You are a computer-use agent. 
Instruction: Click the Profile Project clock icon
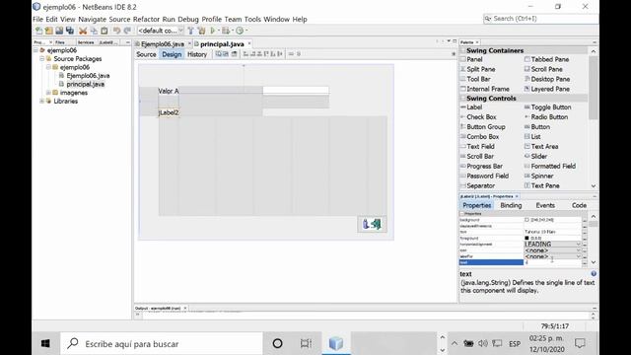point(240,31)
